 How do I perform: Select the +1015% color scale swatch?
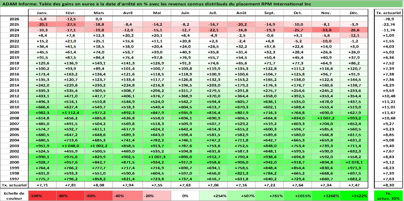(x=298, y=196)
